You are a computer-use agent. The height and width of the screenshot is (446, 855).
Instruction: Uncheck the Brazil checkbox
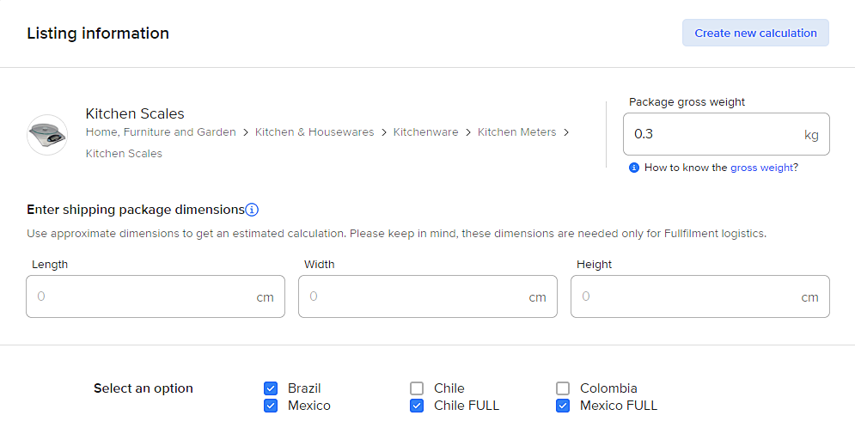[x=271, y=388]
